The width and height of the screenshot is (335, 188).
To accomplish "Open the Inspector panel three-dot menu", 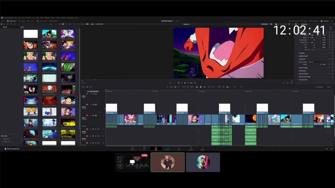I will (333, 24).
